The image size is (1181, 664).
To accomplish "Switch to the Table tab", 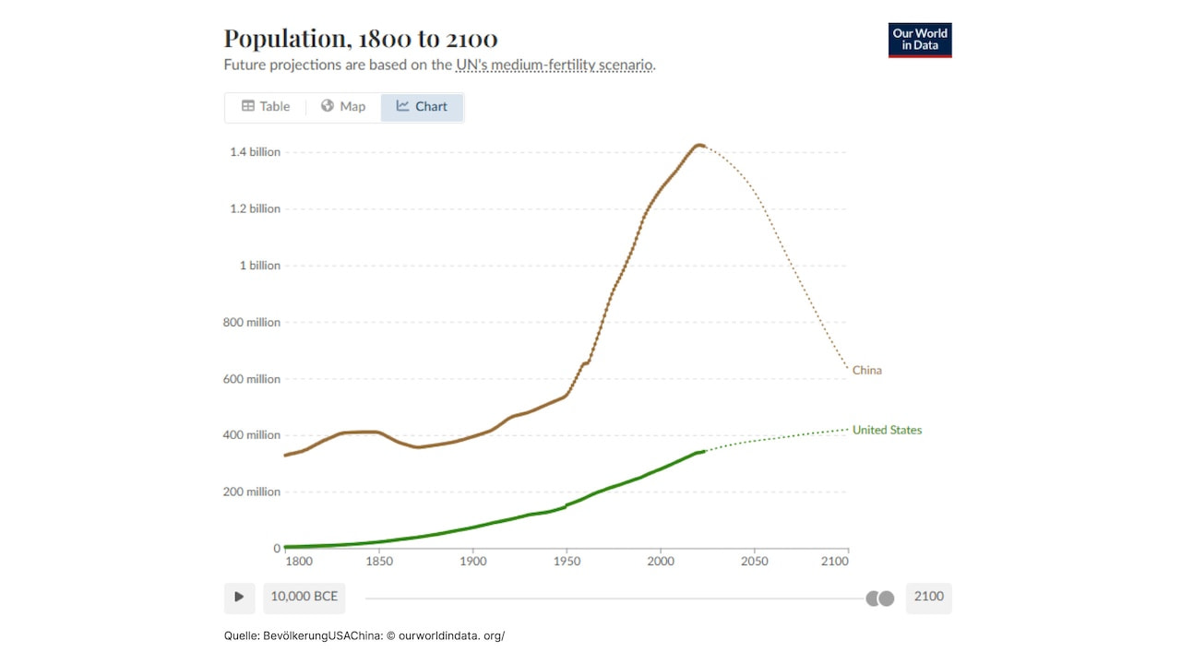I will tap(266, 105).
